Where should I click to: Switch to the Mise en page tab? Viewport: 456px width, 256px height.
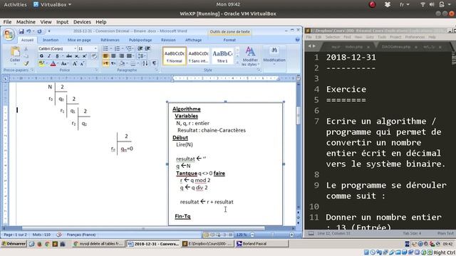tap(79, 40)
